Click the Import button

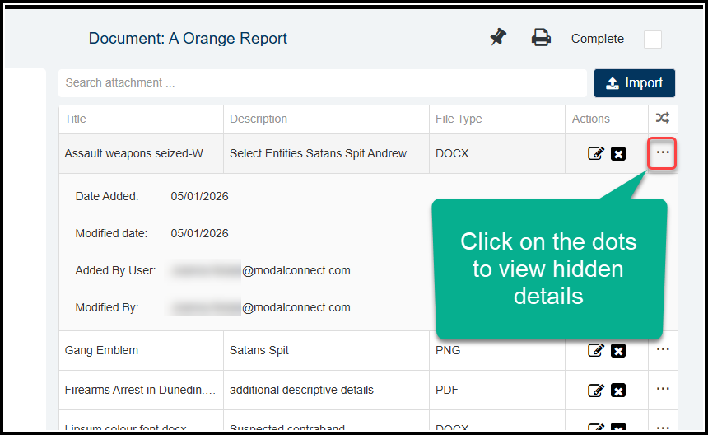[634, 83]
